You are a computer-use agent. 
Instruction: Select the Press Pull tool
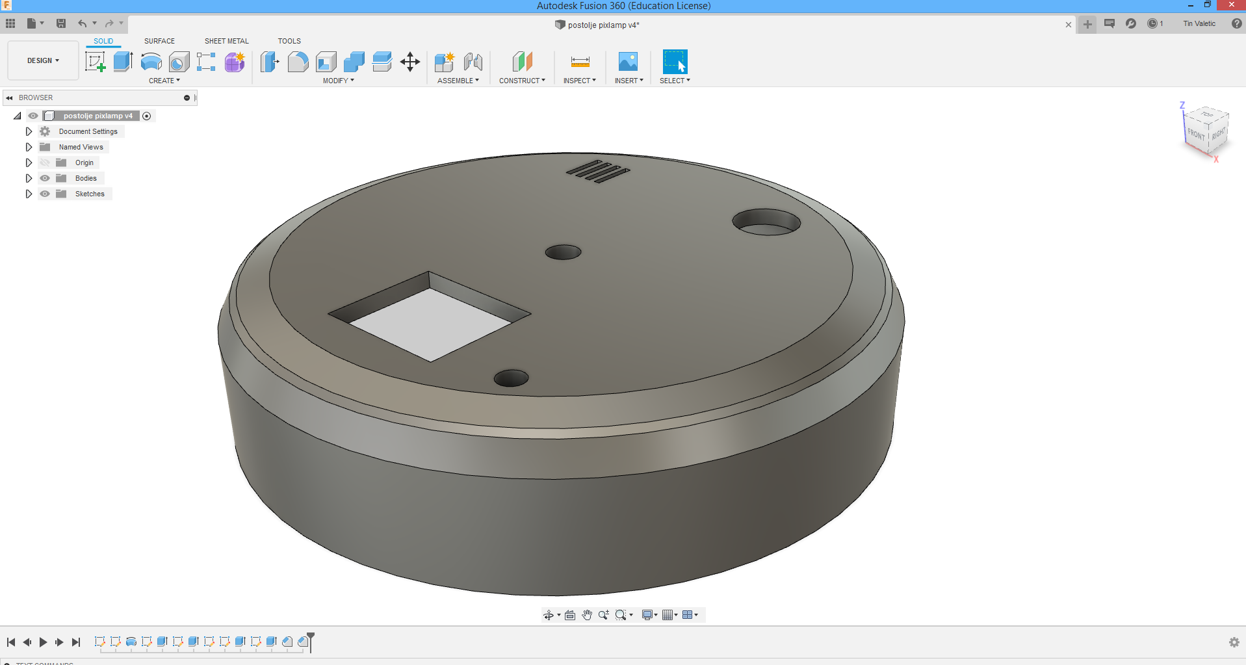pos(270,62)
